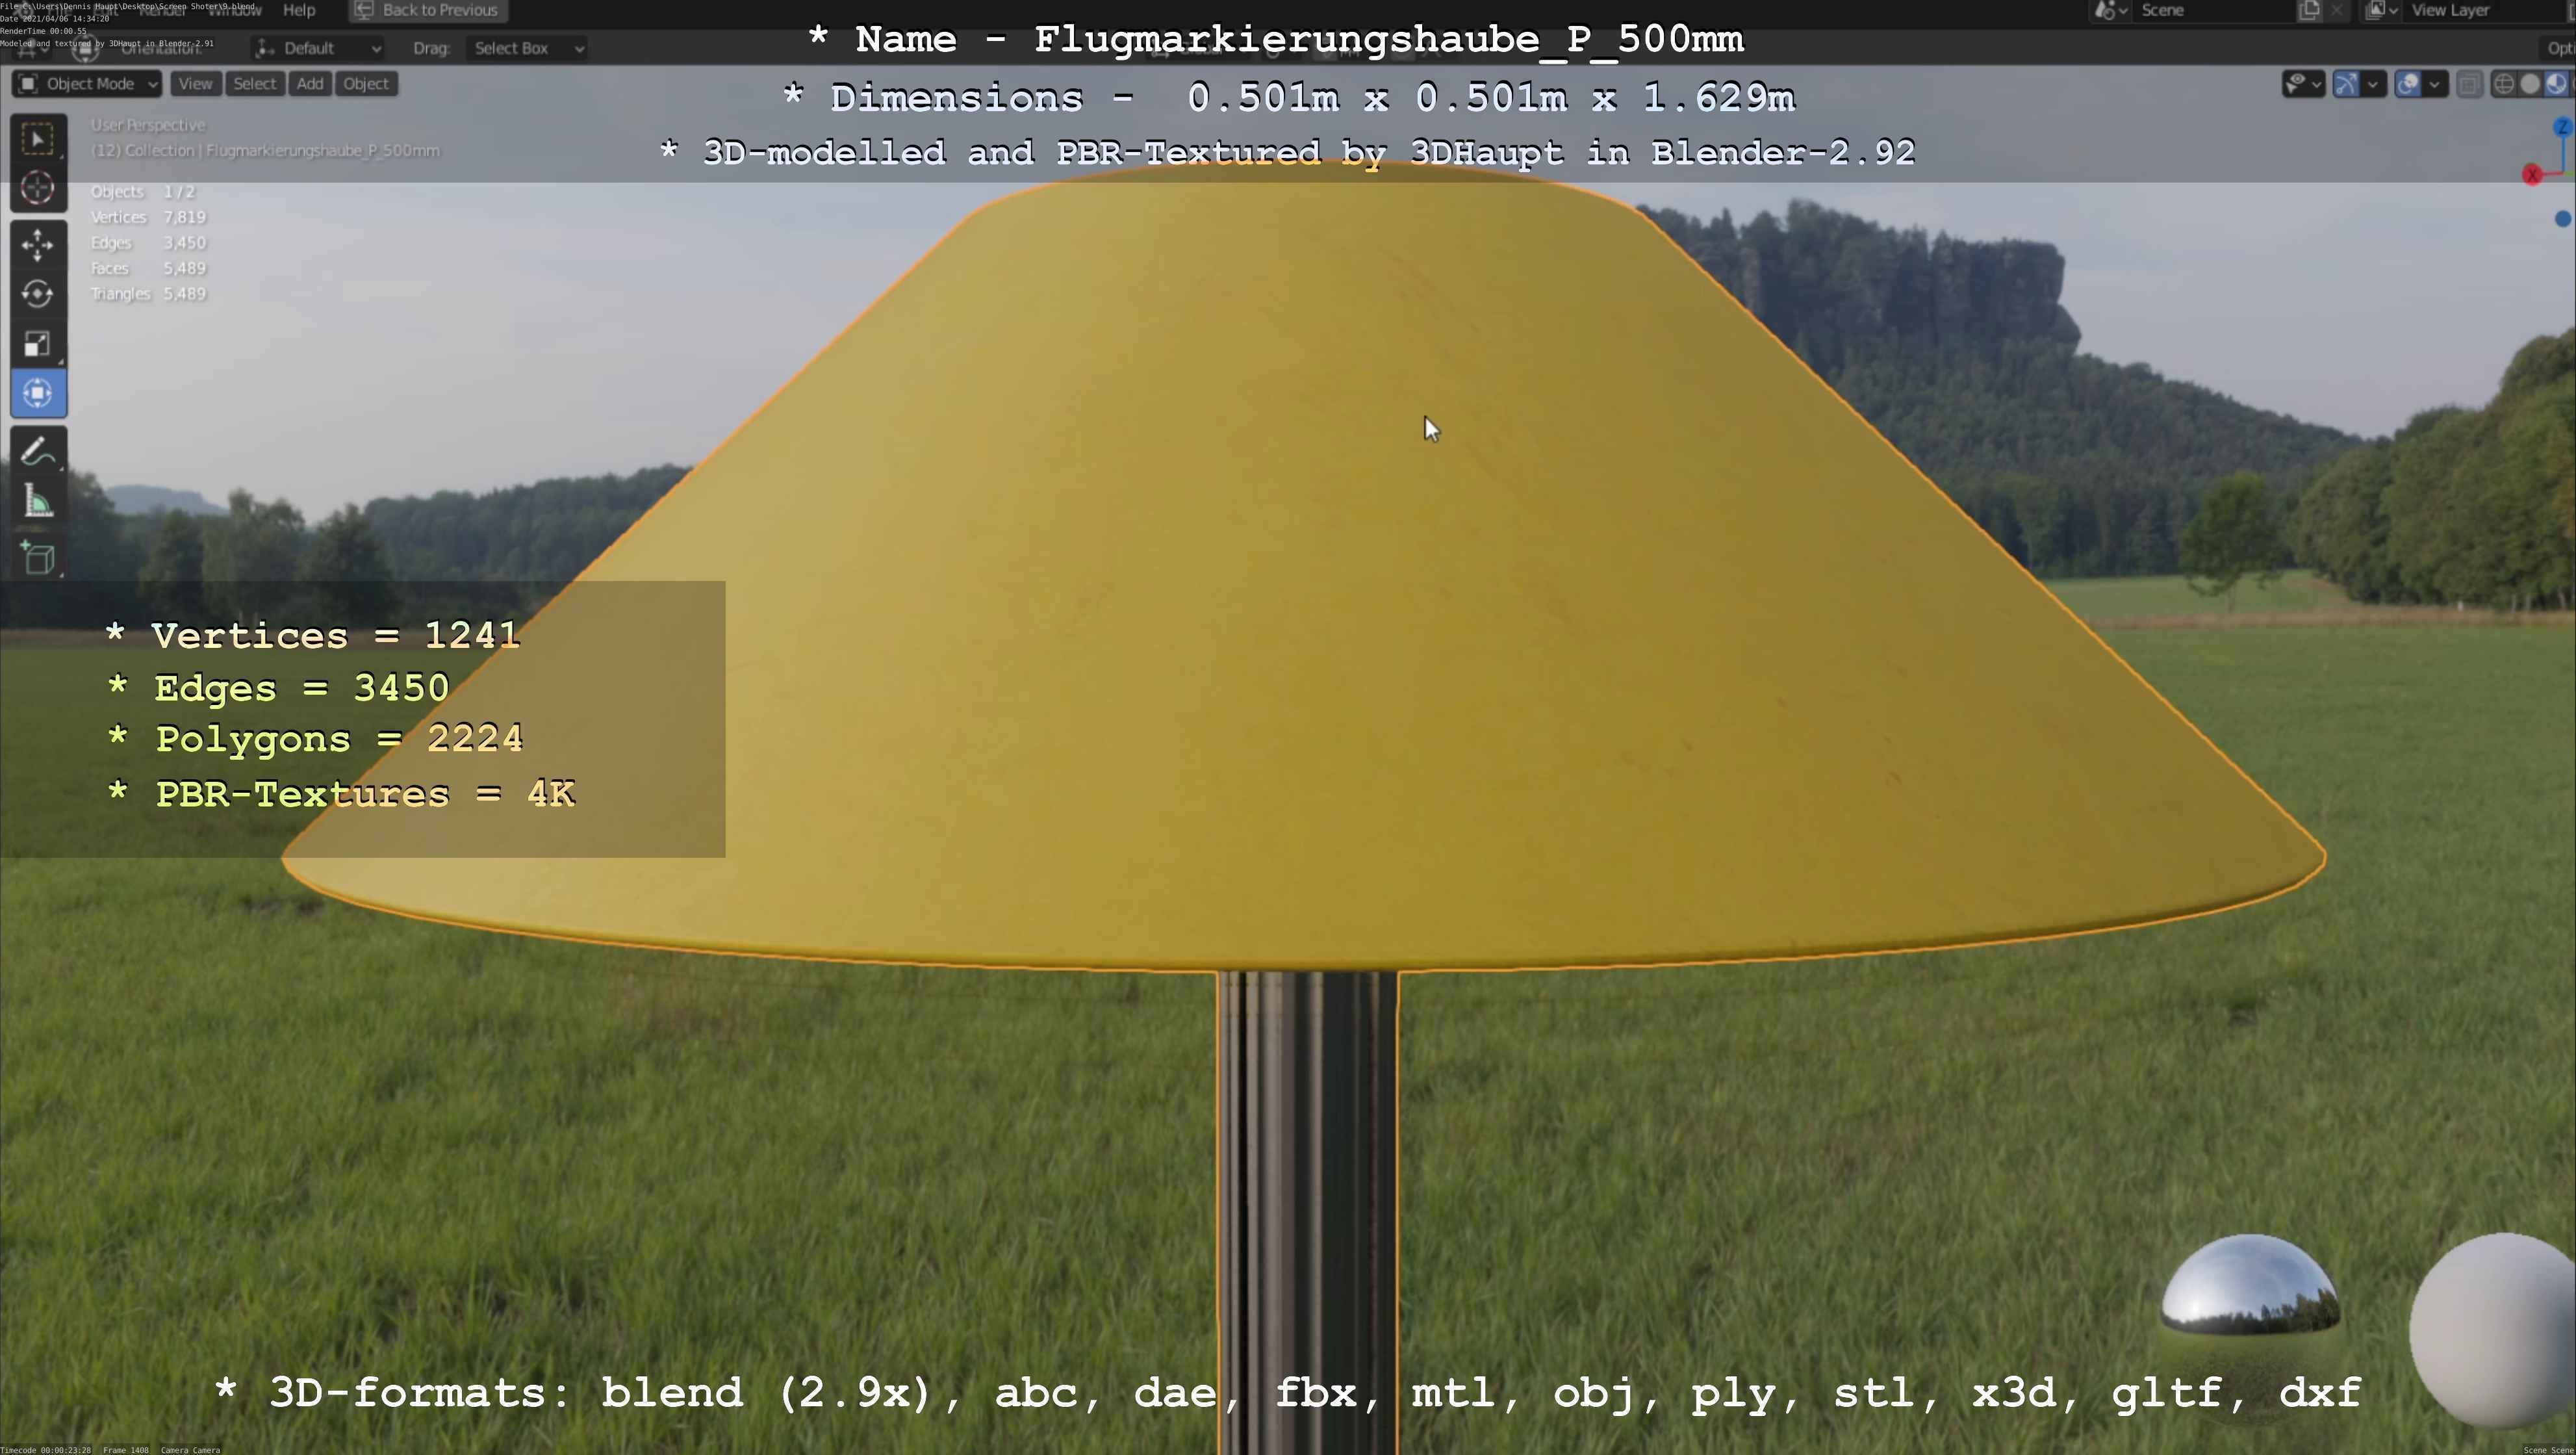Click the transform orientation axes icon
This screenshot has height=1455, width=2576.
click(x=265, y=48)
